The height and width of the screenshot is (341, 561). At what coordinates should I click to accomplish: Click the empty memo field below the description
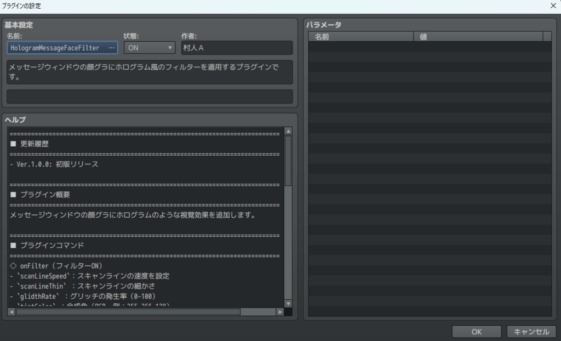[x=149, y=97]
